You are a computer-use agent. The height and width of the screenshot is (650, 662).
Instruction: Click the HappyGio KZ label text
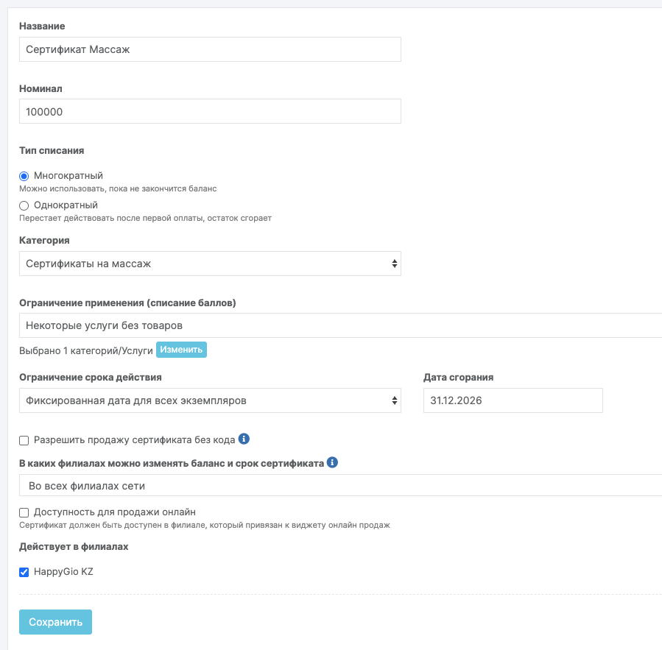(x=63, y=572)
